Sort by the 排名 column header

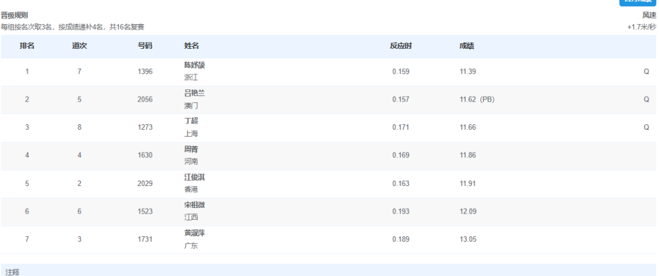click(x=27, y=46)
